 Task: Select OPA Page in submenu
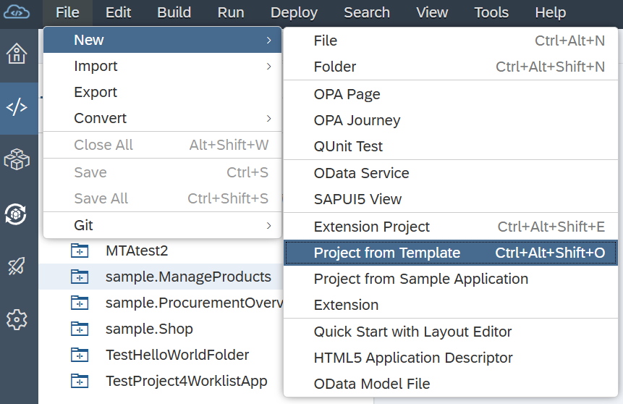pos(451,94)
